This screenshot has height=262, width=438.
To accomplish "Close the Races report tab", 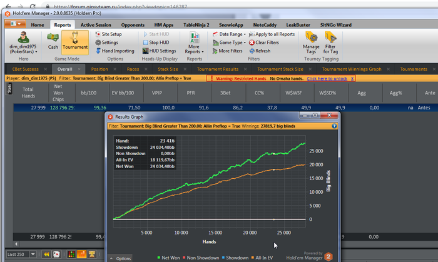I will pyautogui.click(x=146, y=69).
